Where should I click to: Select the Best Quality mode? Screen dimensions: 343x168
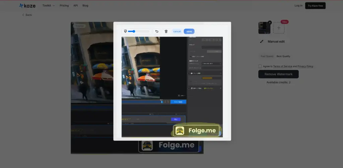(x=283, y=56)
